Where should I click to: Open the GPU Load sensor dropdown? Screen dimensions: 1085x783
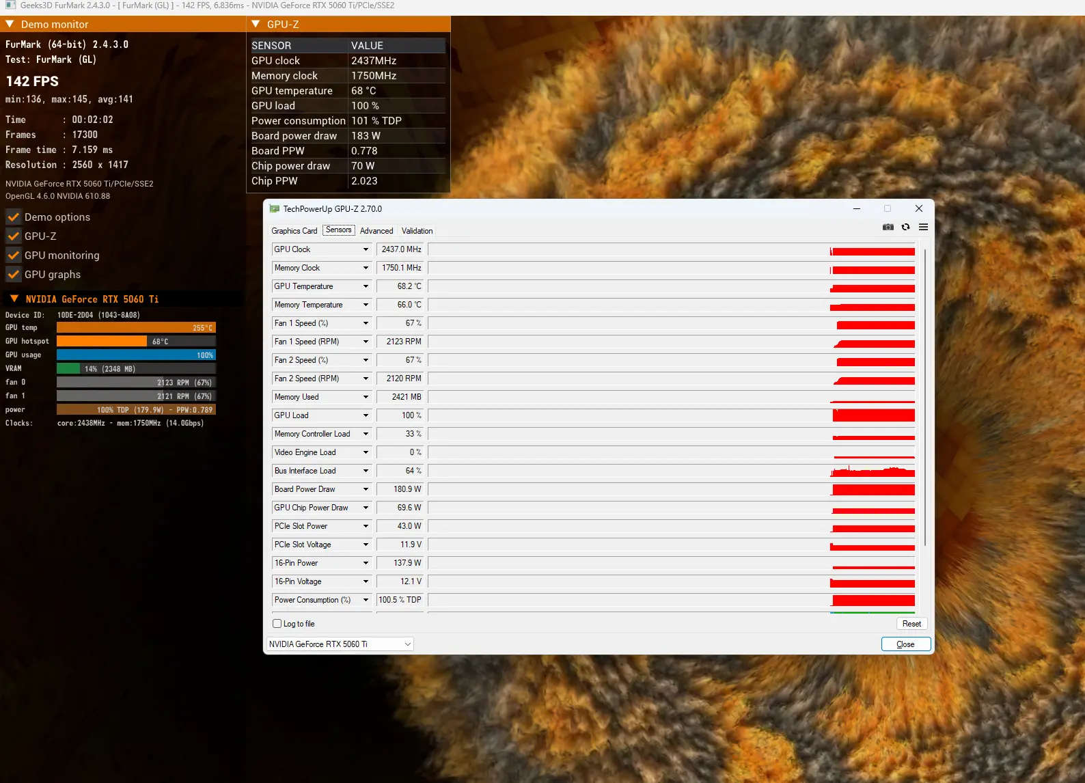[366, 415]
